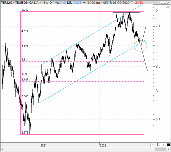Click the 4,5 price axis label
This screenshot has height=152, width=171.
pos(158,27)
